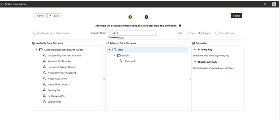Screen dimensions: 280x120
Task: Enable Add hierarchy to Subject Area checkbox
Action: (x=35, y=33)
